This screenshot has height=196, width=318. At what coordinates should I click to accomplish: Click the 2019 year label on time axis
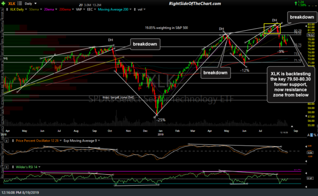(x=160, y=134)
